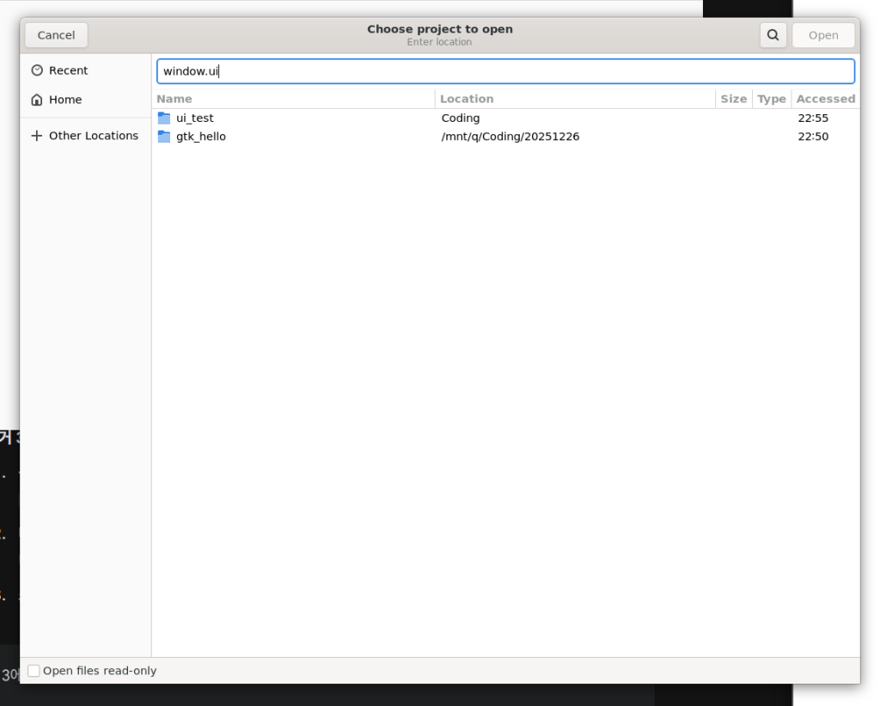Screen dimensions: 880x706
Task: Click the plus icon for Other Locations
Action: pyautogui.click(x=36, y=136)
